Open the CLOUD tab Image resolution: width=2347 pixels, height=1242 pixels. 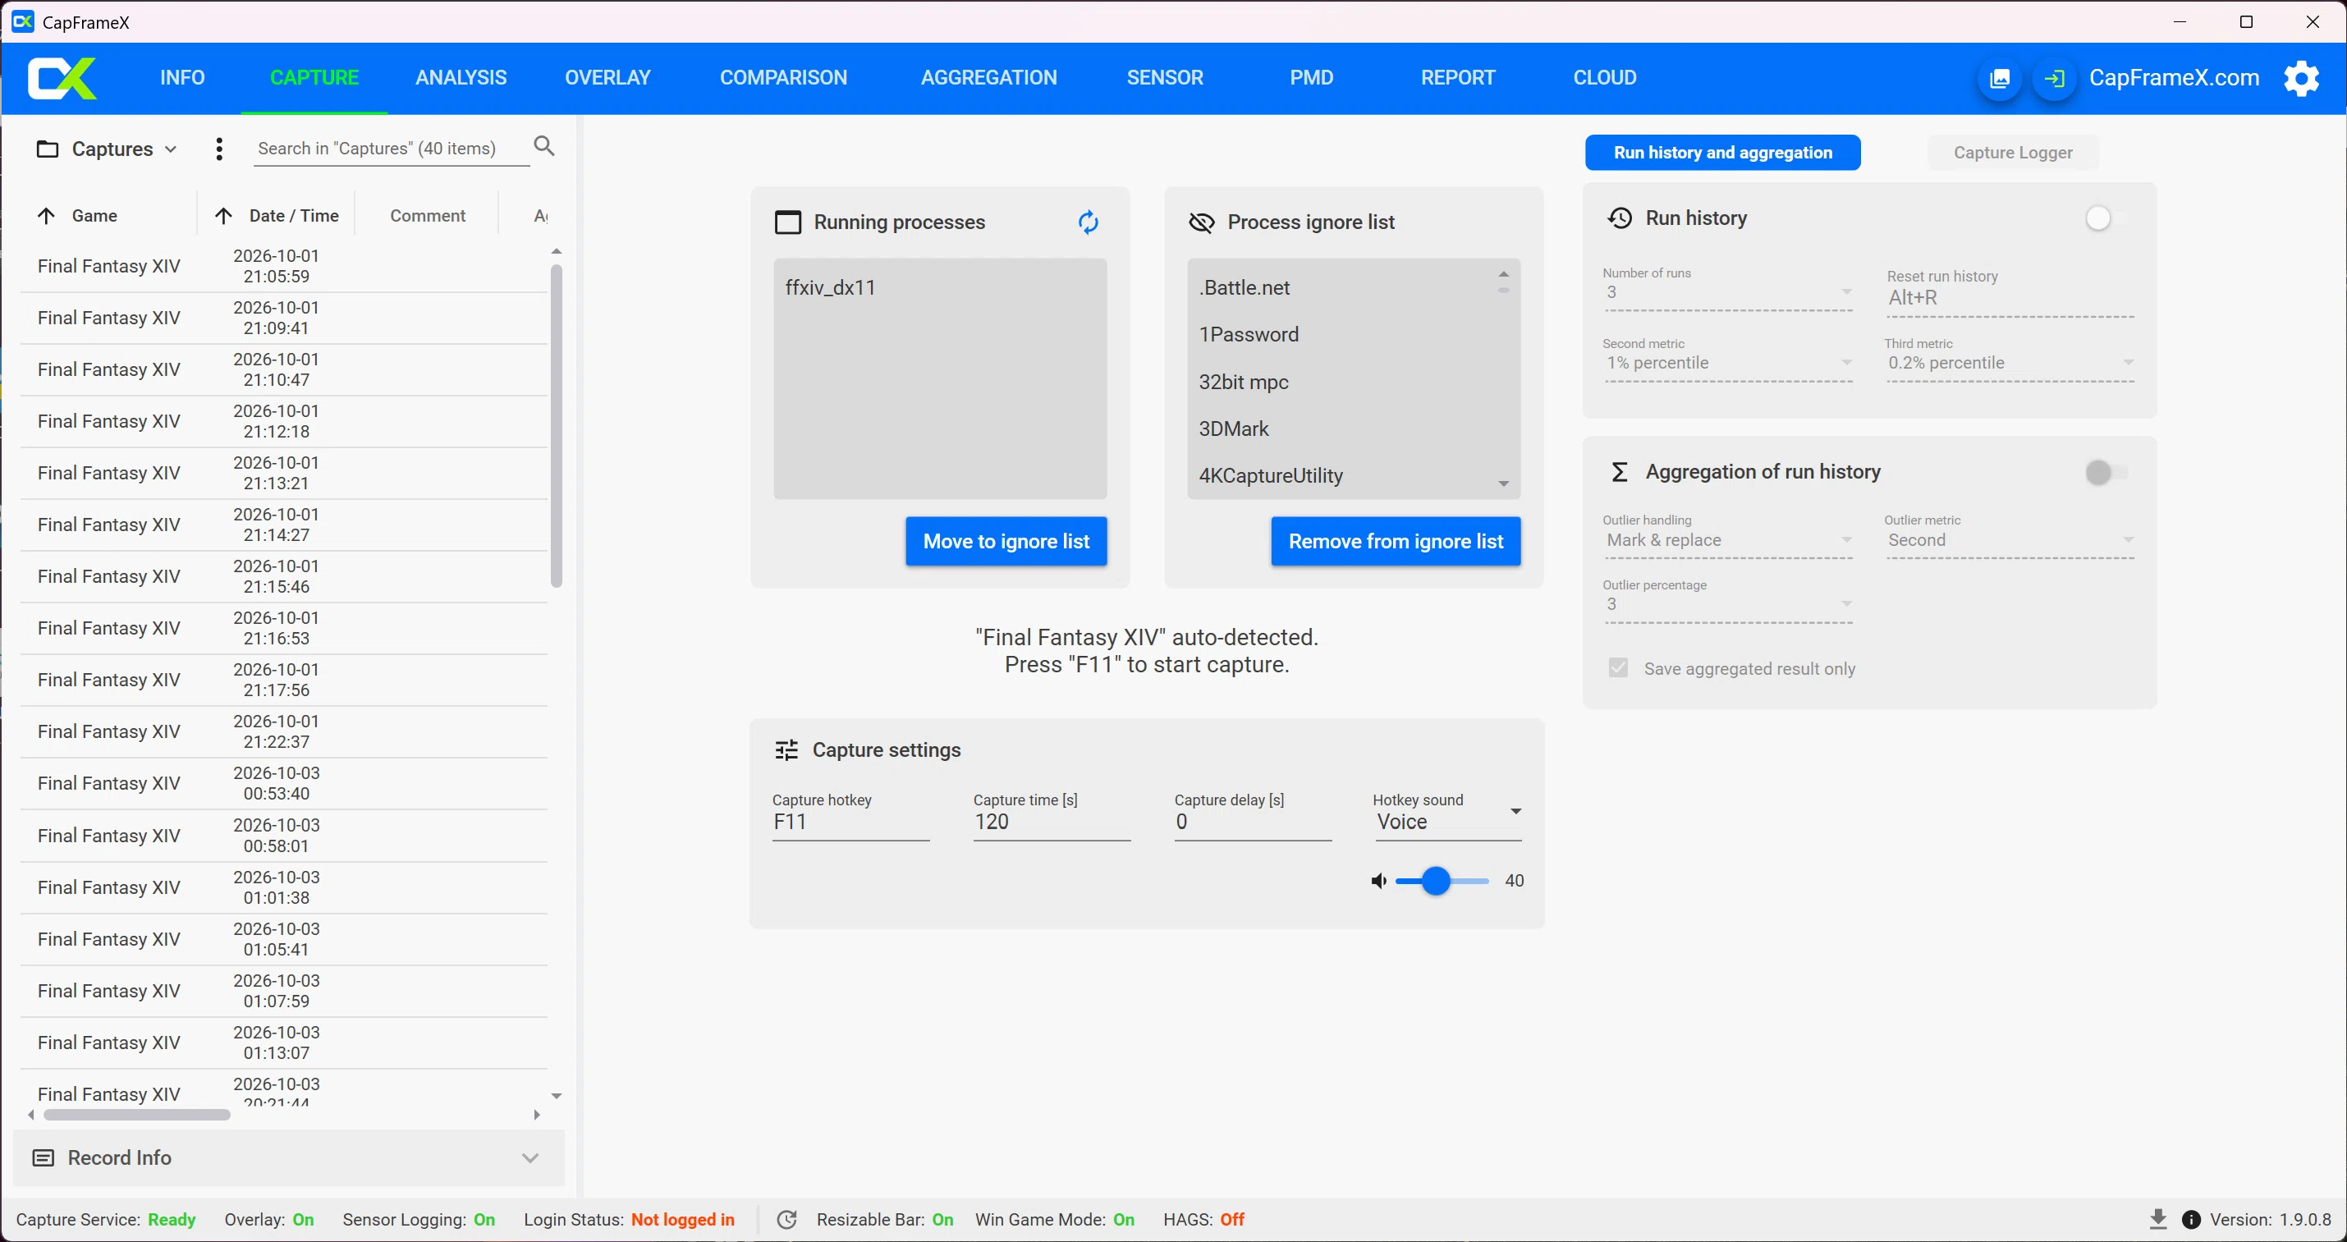tap(1604, 77)
